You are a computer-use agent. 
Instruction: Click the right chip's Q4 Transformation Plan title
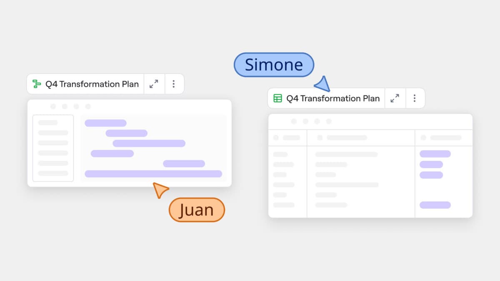tap(333, 98)
